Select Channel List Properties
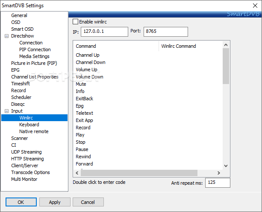Image resolution: width=262 pixels, height=212 pixels. point(35,77)
